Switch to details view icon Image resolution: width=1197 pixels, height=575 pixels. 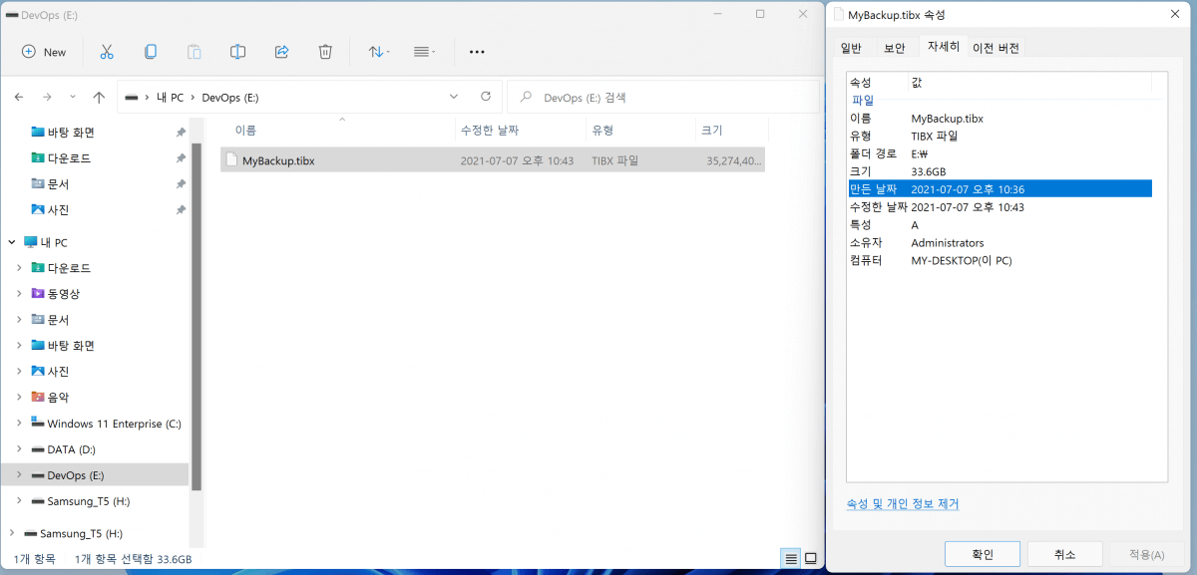791,558
